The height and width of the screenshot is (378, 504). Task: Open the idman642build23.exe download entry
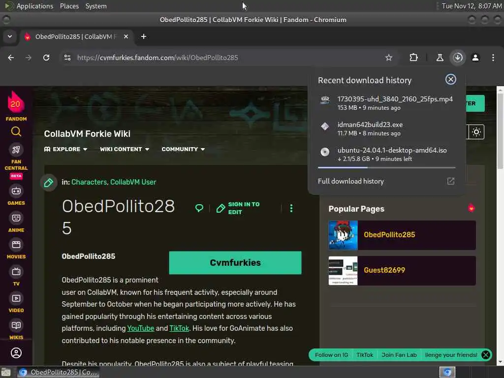click(387, 128)
